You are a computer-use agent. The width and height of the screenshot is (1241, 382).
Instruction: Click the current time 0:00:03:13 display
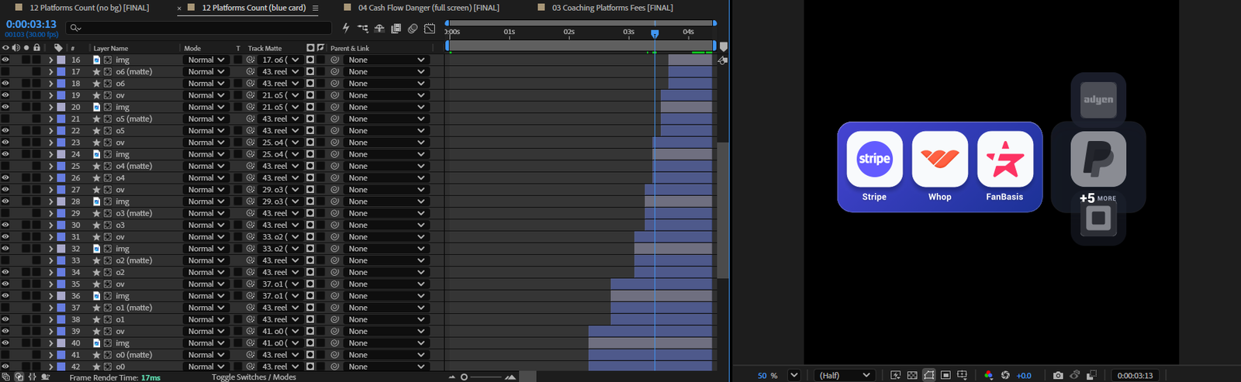tap(31, 24)
